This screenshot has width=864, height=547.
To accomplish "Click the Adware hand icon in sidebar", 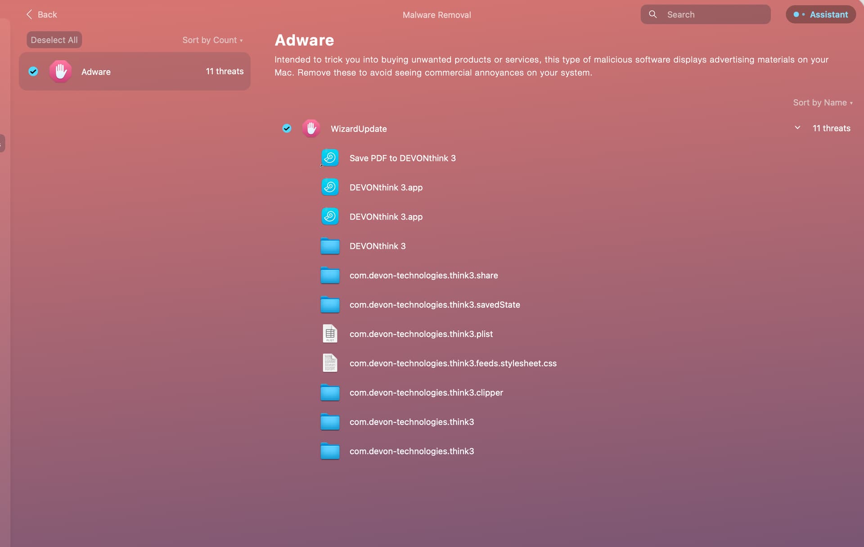I will click(60, 71).
